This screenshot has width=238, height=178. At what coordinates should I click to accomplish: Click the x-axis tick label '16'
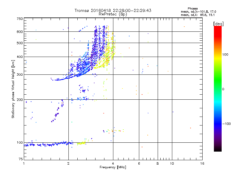click(202, 163)
